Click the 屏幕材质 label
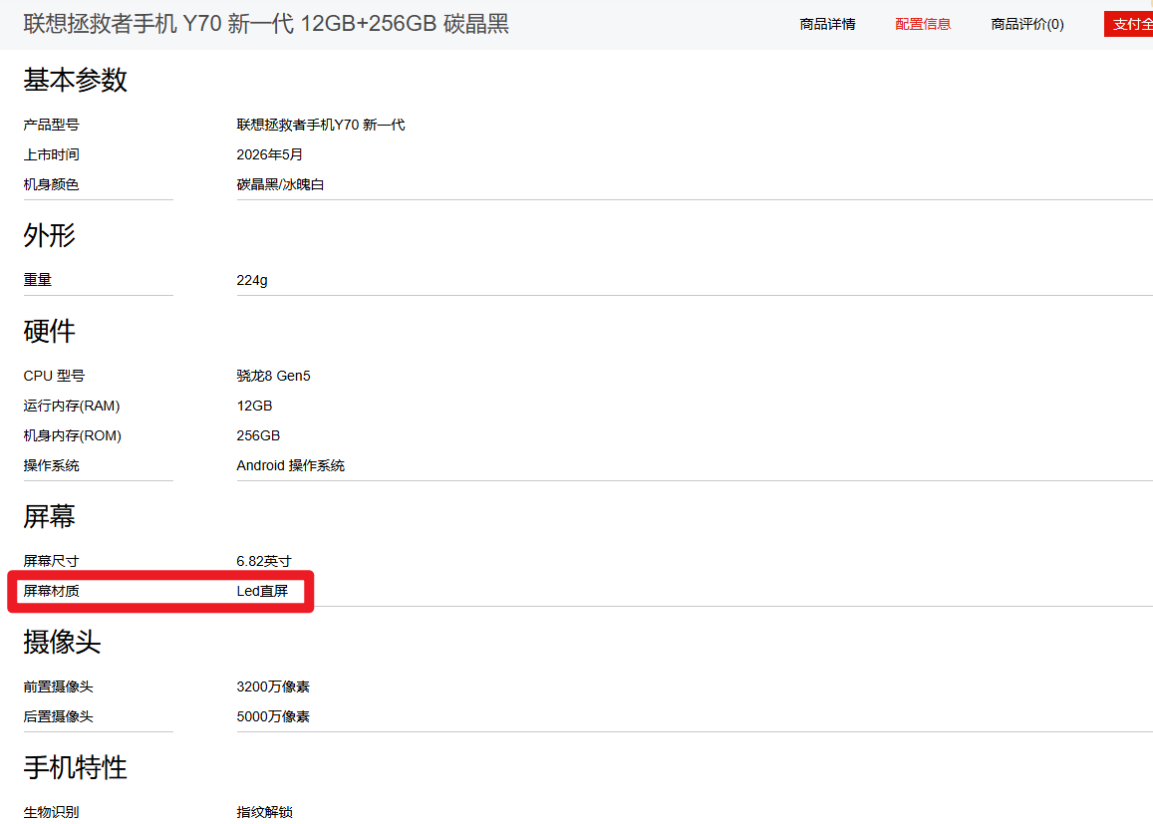Screen dimensions: 1153x824 coord(51,591)
